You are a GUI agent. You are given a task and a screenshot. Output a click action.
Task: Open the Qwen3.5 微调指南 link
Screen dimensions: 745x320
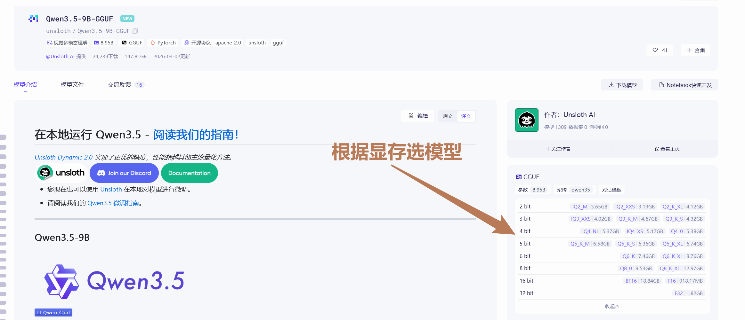[x=113, y=203]
